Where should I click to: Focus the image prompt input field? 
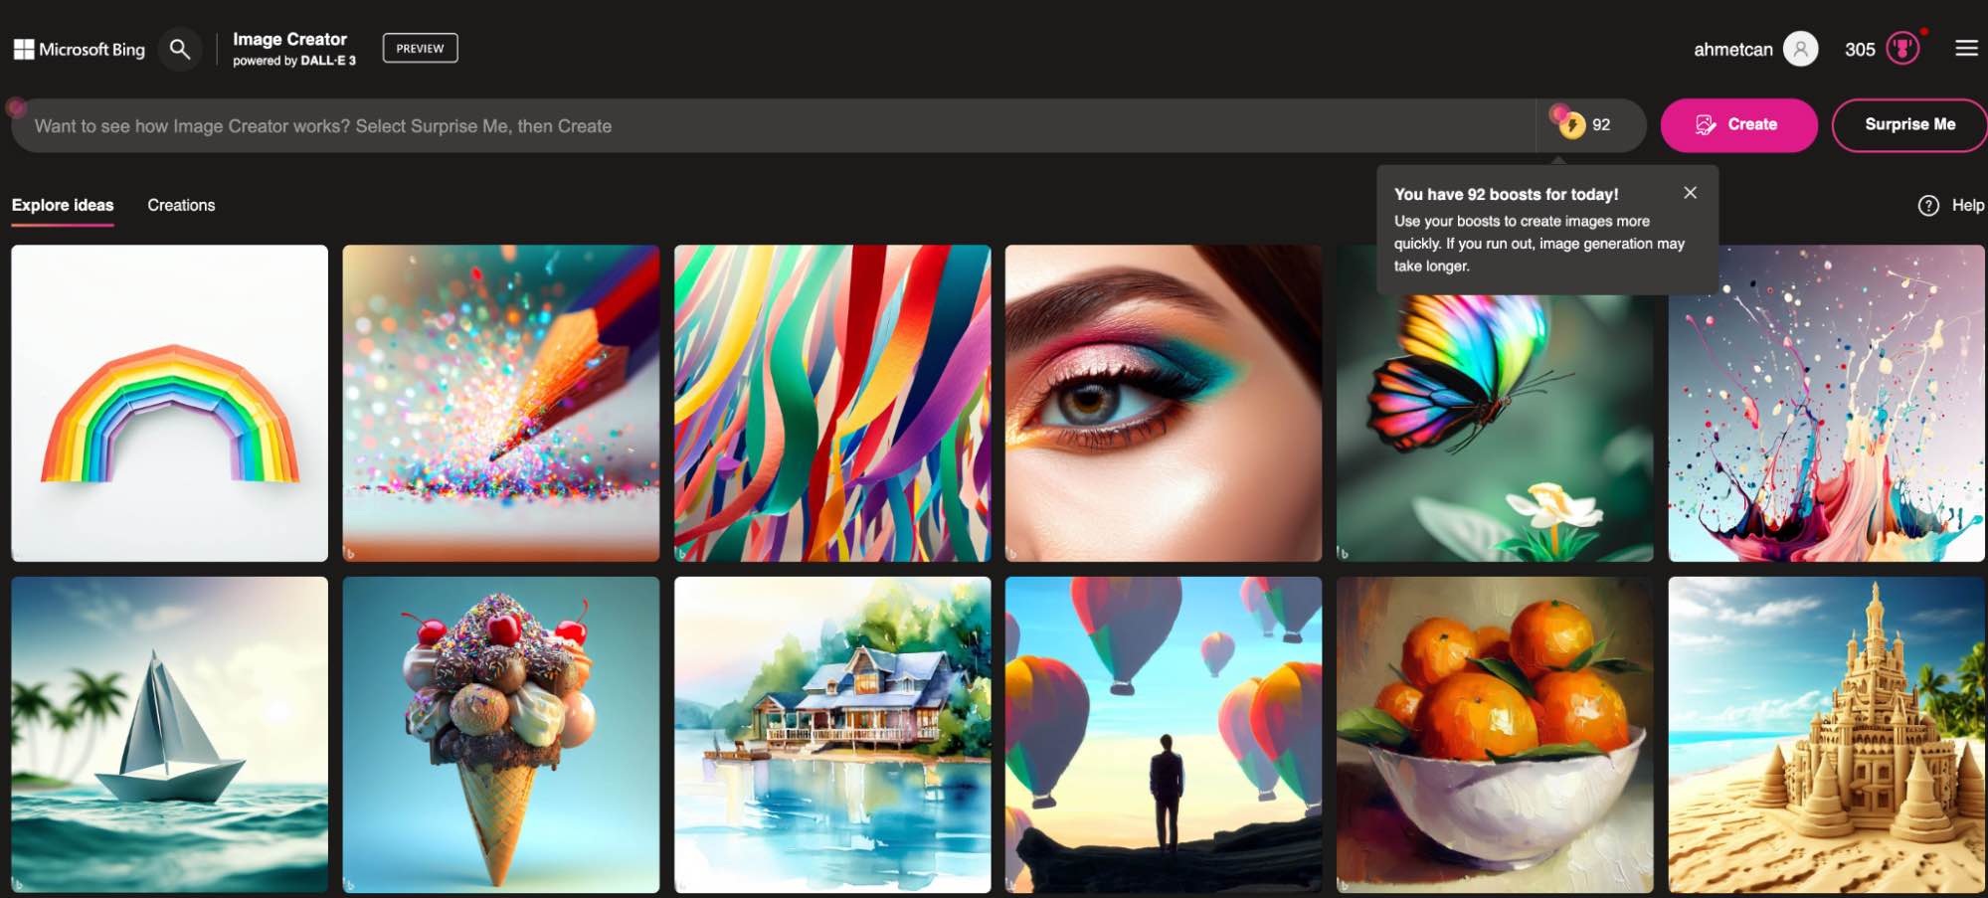773,125
